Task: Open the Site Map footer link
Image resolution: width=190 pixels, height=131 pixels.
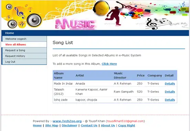Action: [52, 125]
